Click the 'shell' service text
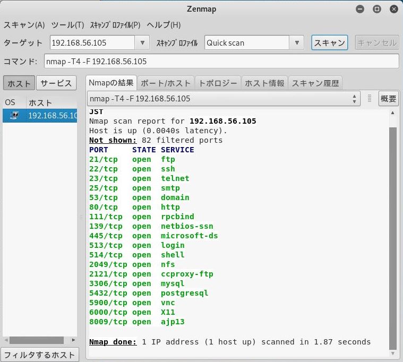 pos(173,255)
